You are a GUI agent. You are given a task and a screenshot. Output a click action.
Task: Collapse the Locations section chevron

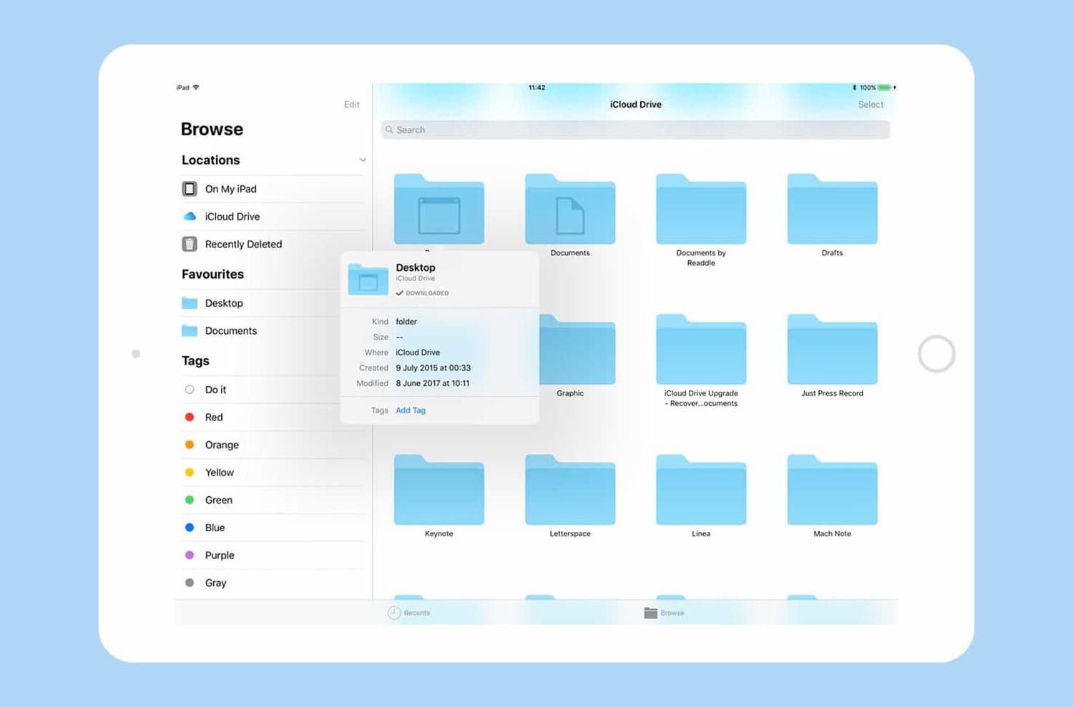pyautogui.click(x=363, y=160)
